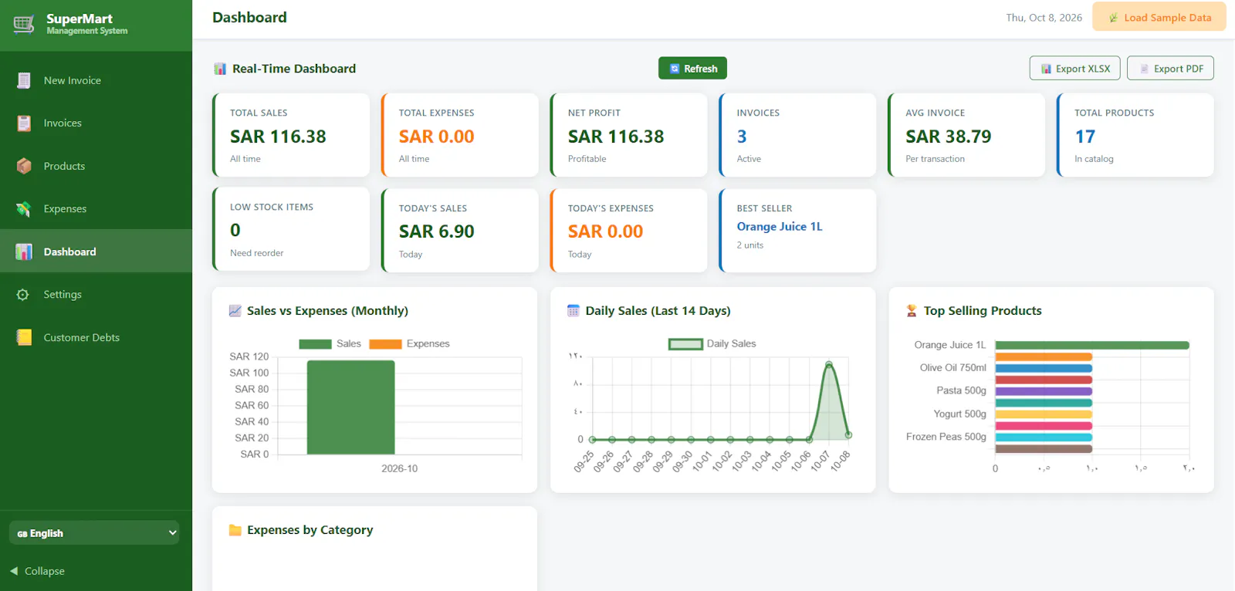Viewport: 1235px width, 591px height.
Task: Click the Collapse arrow icon
Action: click(14, 571)
